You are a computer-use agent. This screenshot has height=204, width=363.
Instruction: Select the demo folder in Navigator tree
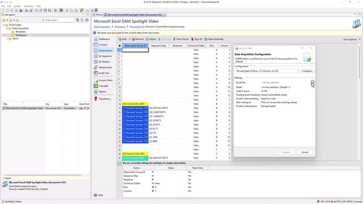pyautogui.click(x=15, y=39)
